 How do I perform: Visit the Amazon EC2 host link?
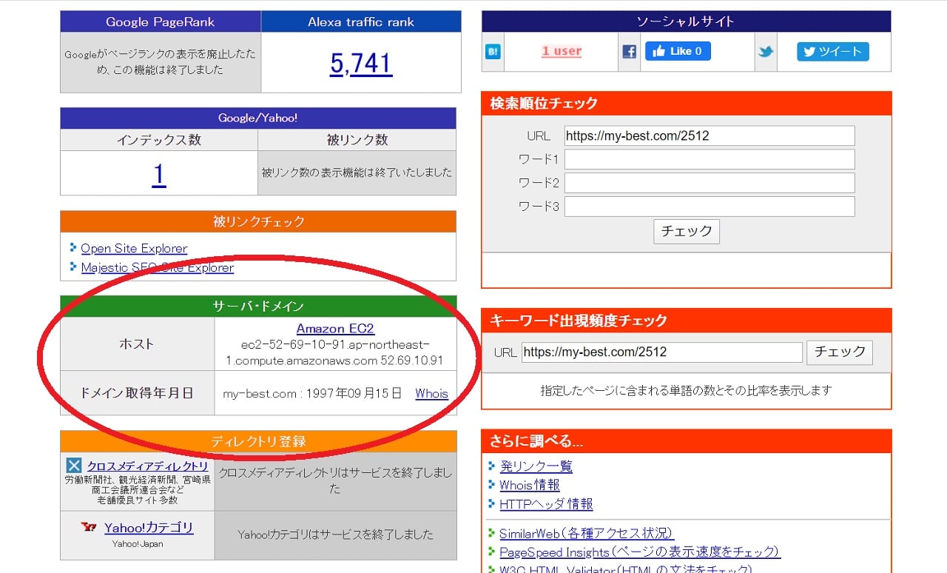[x=335, y=329]
